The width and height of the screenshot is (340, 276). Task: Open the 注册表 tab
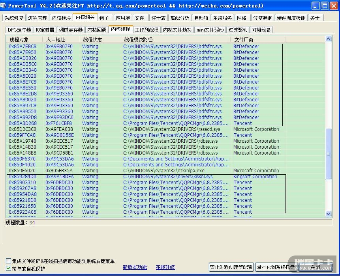[x=158, y=18]
